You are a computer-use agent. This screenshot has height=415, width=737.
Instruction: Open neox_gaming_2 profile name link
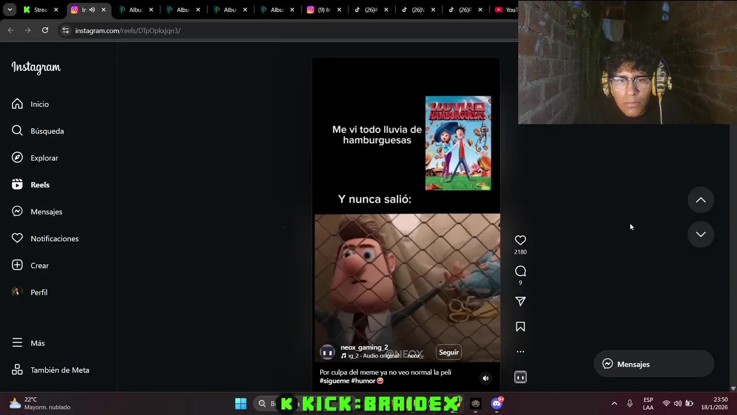[364, 348]
